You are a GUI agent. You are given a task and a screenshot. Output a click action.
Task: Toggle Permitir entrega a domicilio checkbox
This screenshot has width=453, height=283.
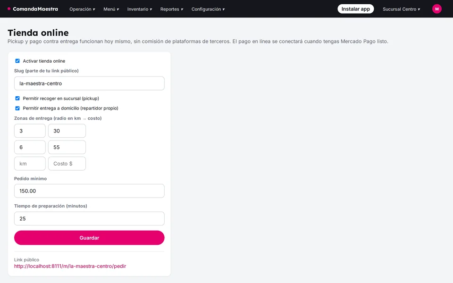pyautogui.click(x=17, y=108)
